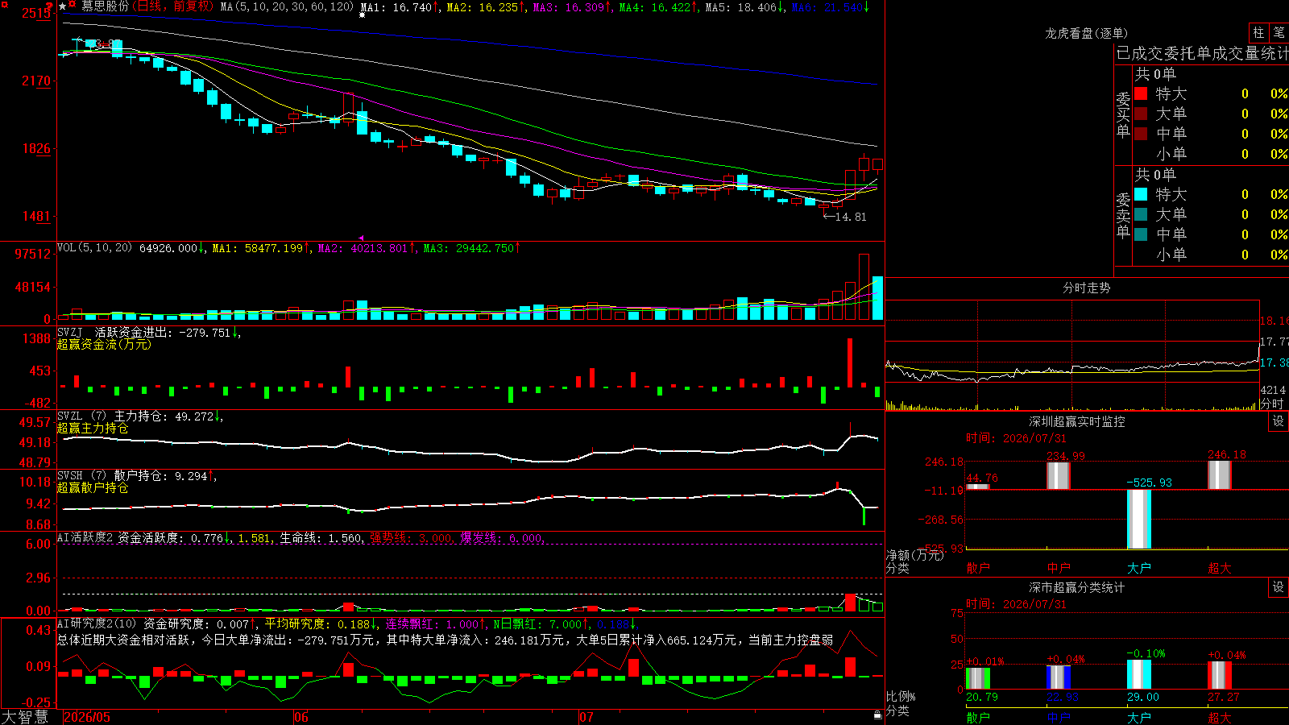Click the 龙虎看盘(逐单) panel title
Image resolution: width=1289 pixels, height=725 pixels.
[1086, 33]
